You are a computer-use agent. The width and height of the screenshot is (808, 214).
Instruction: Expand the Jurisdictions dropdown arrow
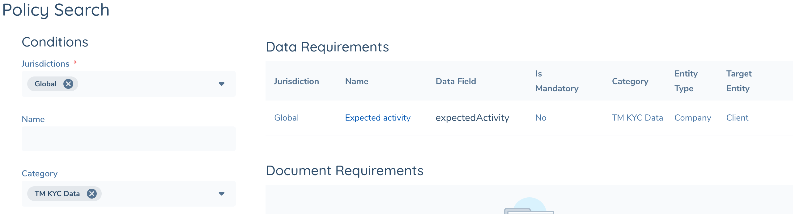[x=221, y=84]
